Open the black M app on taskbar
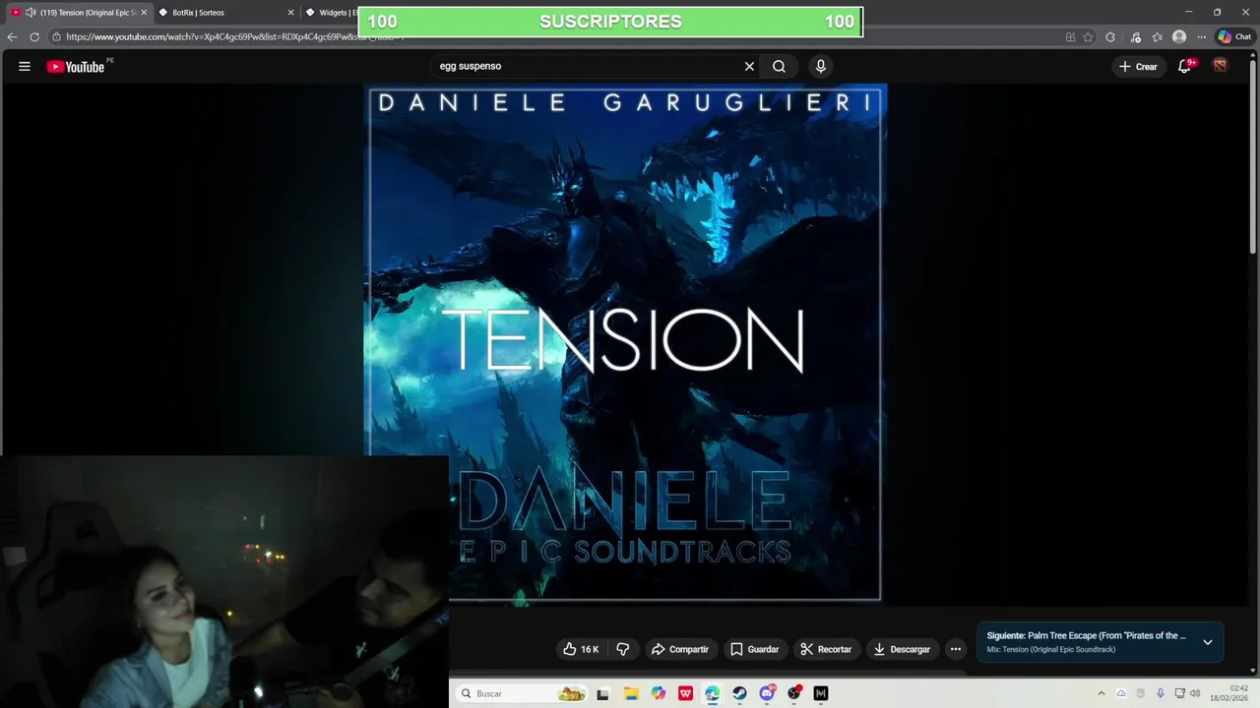Screen dimensions: 1260x708 [821, 693]
